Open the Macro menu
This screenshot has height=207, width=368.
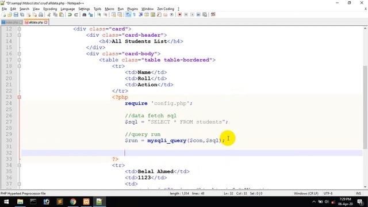pos(109,9)
